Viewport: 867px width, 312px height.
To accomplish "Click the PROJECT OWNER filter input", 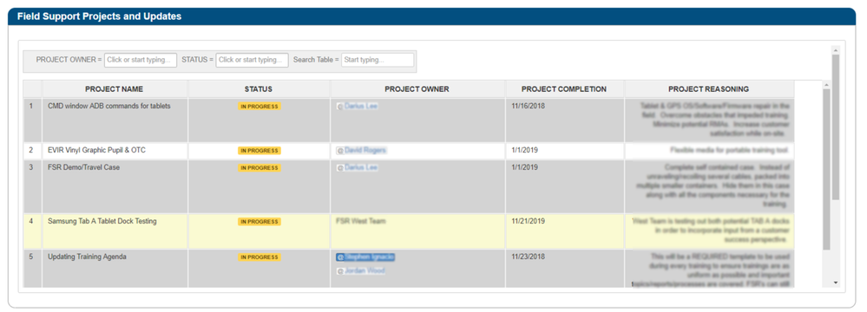I will pyautogui.click(x=141, y=60).
